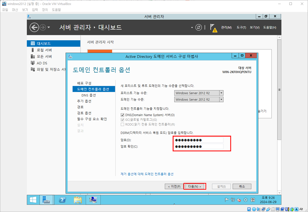Open Server Manager from the taskbar
Image resolution: width=308 pixels, height=212 pixels.
pos(46,200)
